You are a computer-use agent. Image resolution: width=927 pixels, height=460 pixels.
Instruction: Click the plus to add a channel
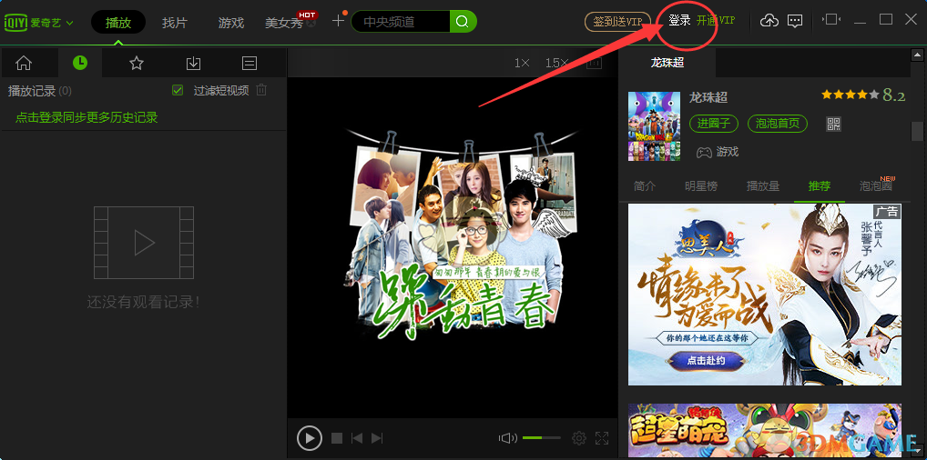(338, 21)
